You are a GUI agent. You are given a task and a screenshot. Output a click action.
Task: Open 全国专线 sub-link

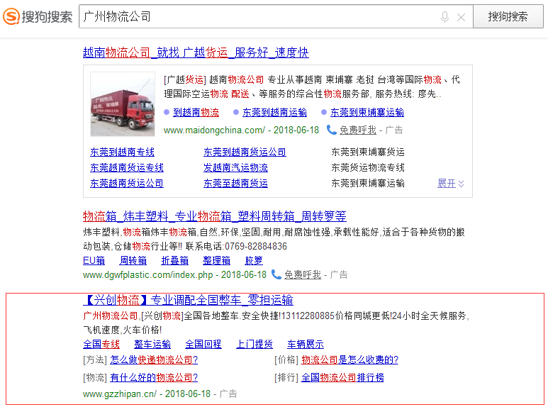pos(101,345)
